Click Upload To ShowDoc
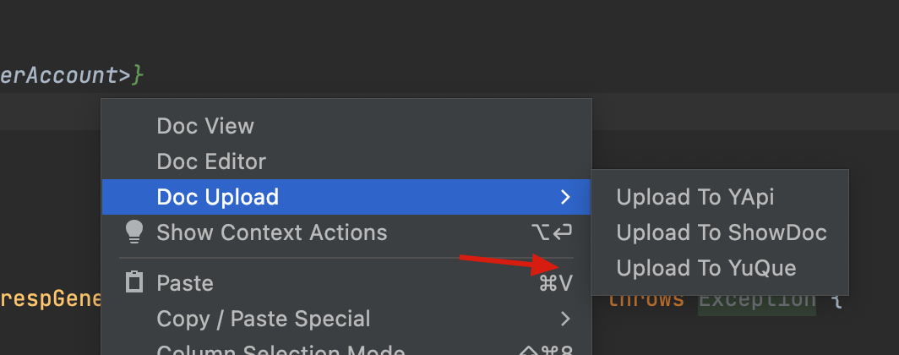This screenshot has height=355, width=899. click(x=720, y=232)
